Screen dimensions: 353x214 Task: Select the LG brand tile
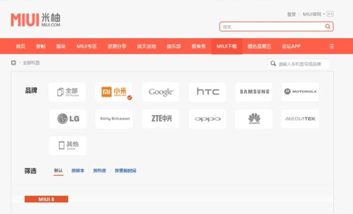(68, 119)
